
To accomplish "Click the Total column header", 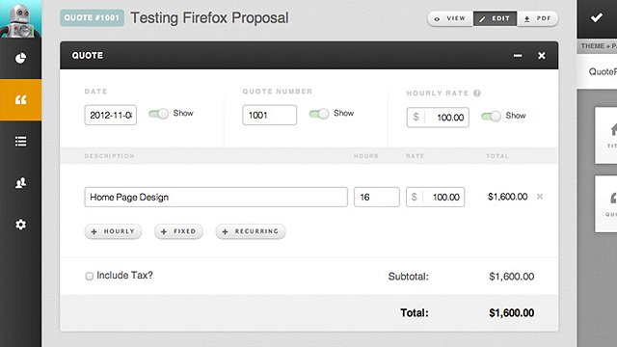I will pos(497,156).
